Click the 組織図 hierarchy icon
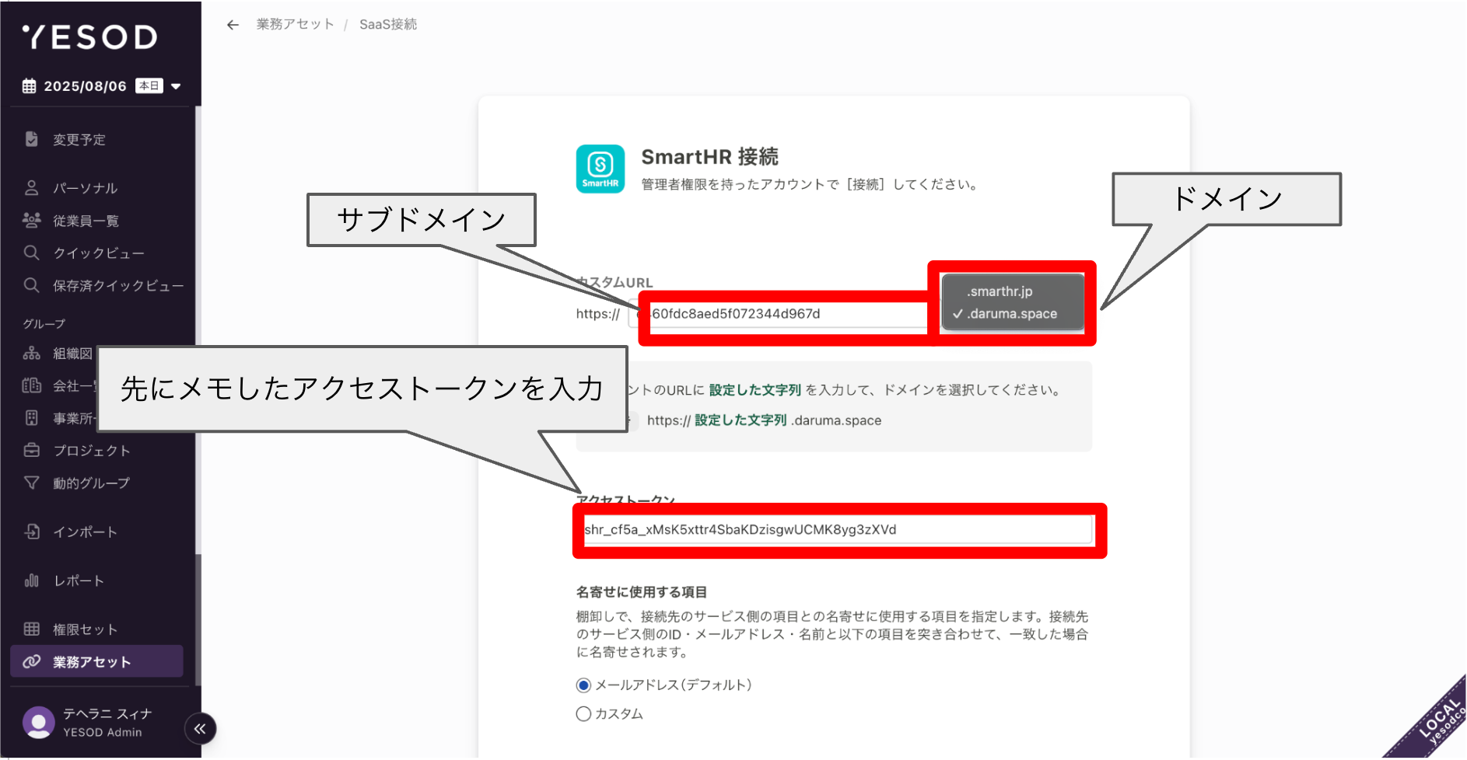 coord(31,354)
